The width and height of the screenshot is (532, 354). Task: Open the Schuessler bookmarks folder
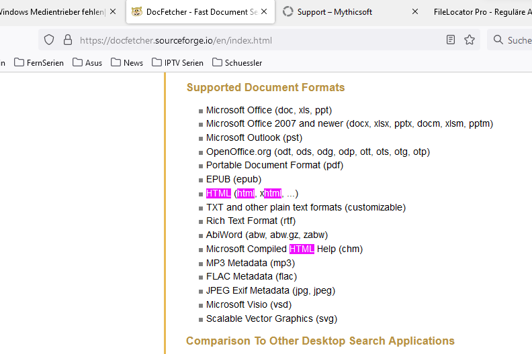237,62
